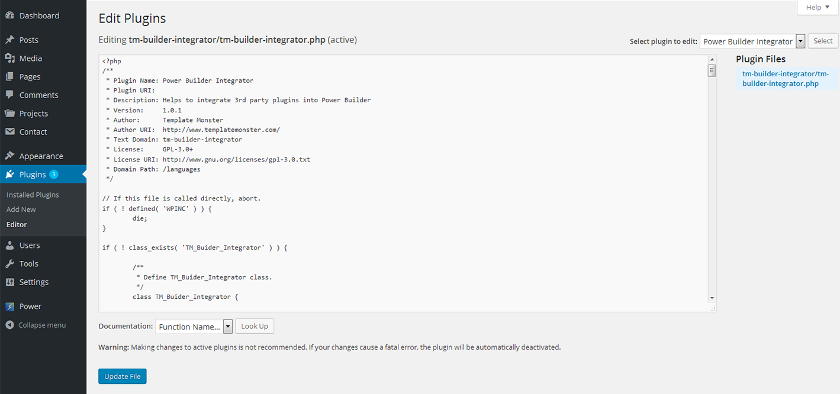Click the code editor vertical scrollbar thumb
Viewport: 840px width, 394px height.
pos(712,71)
